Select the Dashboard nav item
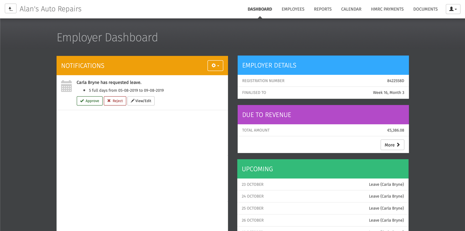Screen dimensions: 465x231 260,9
